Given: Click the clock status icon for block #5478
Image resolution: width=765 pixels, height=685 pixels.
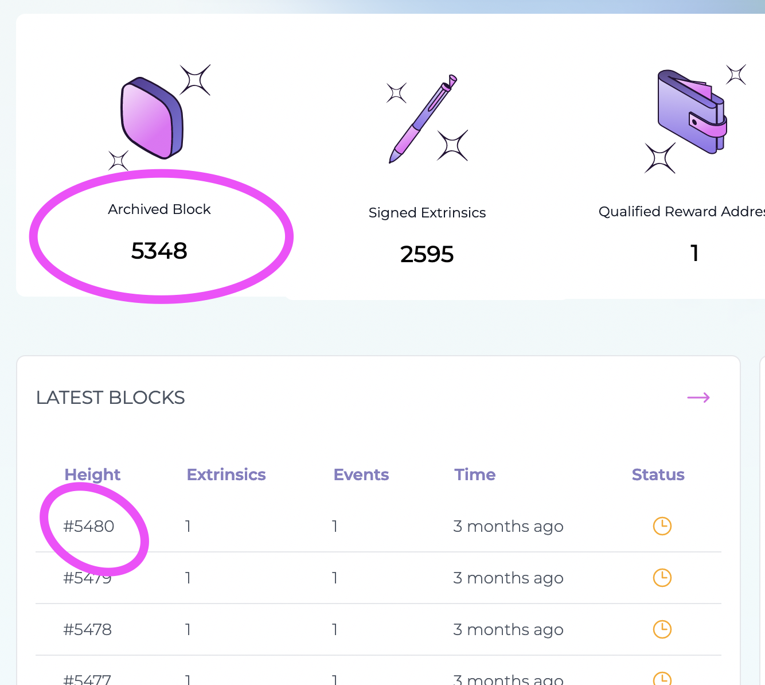Looking at the screenshot, I should [662, 629].
